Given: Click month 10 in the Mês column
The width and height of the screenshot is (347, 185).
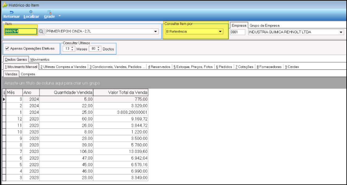Looking at the screenshot, I should [x=20, y=132].
